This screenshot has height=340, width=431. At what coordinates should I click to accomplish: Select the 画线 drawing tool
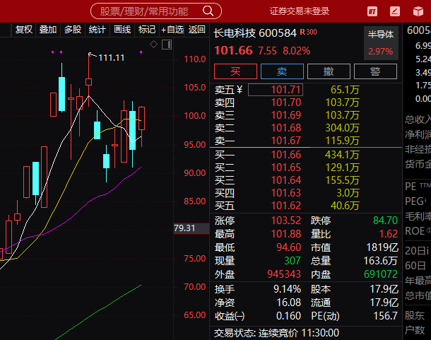[122, 30]
